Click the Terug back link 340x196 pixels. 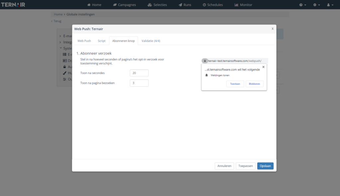56,21
